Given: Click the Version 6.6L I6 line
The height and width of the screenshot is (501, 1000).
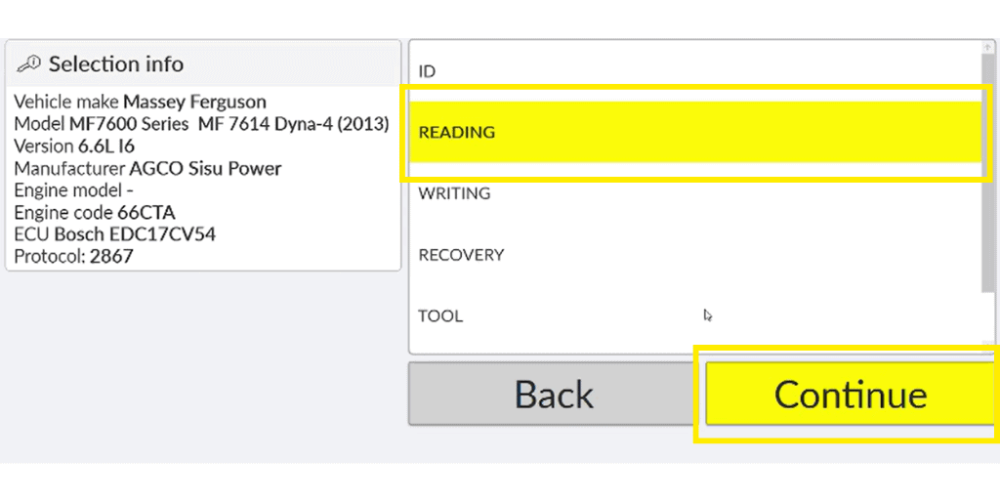Looking at the screenshot, I should (x=74, y=146).
